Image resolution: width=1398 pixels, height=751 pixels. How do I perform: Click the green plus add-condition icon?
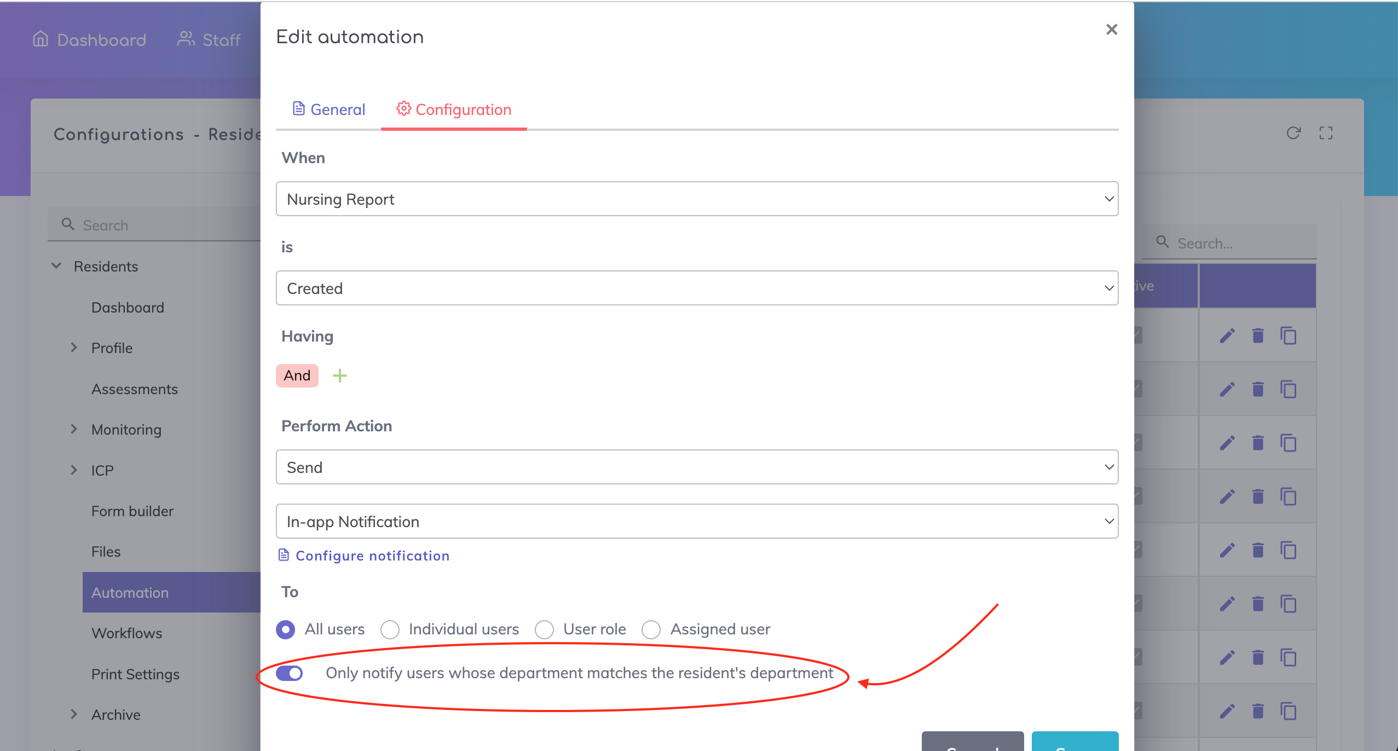(x=339, y=376)
